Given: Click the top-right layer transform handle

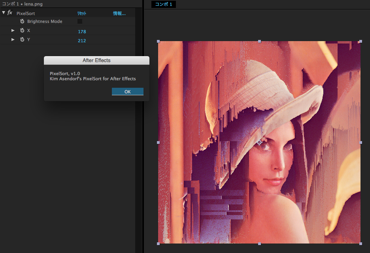Looking at the screenshot, I should pos(361,41).
